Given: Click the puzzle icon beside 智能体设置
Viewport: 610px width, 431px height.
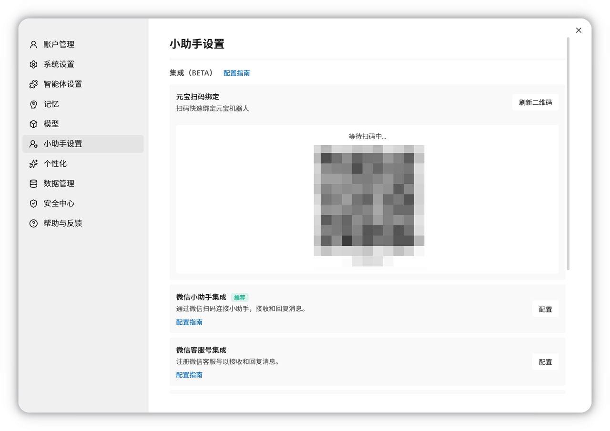Looking at the screenshot, I should (x=33, y=84).
